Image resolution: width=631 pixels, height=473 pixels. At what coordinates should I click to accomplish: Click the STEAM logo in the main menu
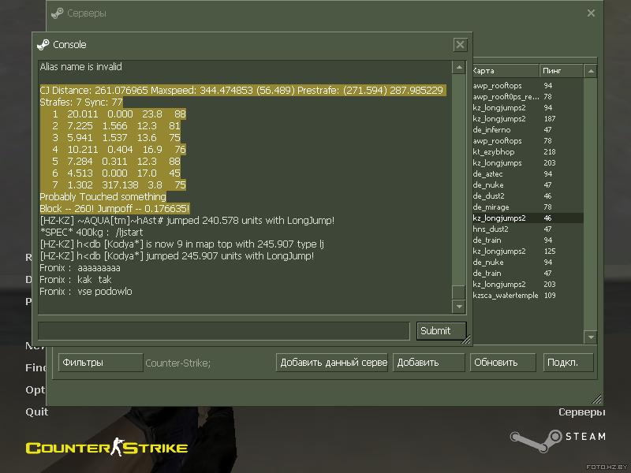[x=558, y=440]
